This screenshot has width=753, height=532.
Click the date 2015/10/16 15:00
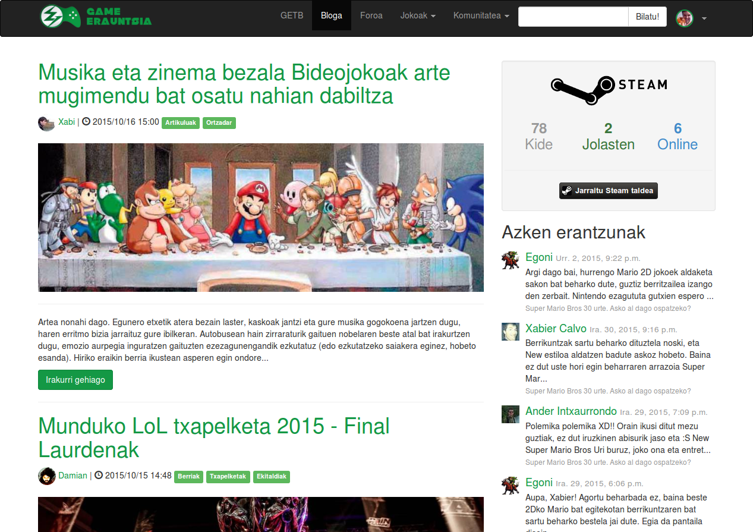pos(126,122)
